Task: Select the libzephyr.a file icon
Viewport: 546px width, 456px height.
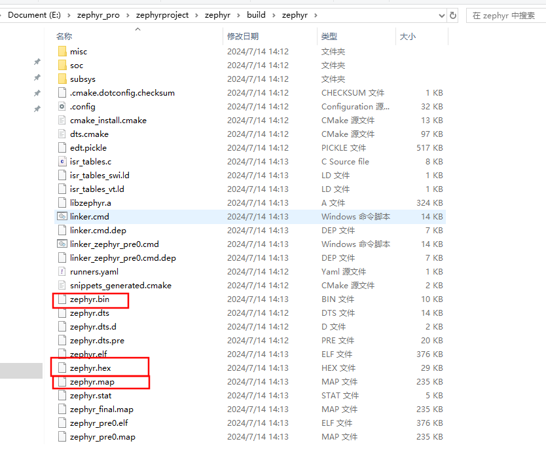Action: pos(62,202)
